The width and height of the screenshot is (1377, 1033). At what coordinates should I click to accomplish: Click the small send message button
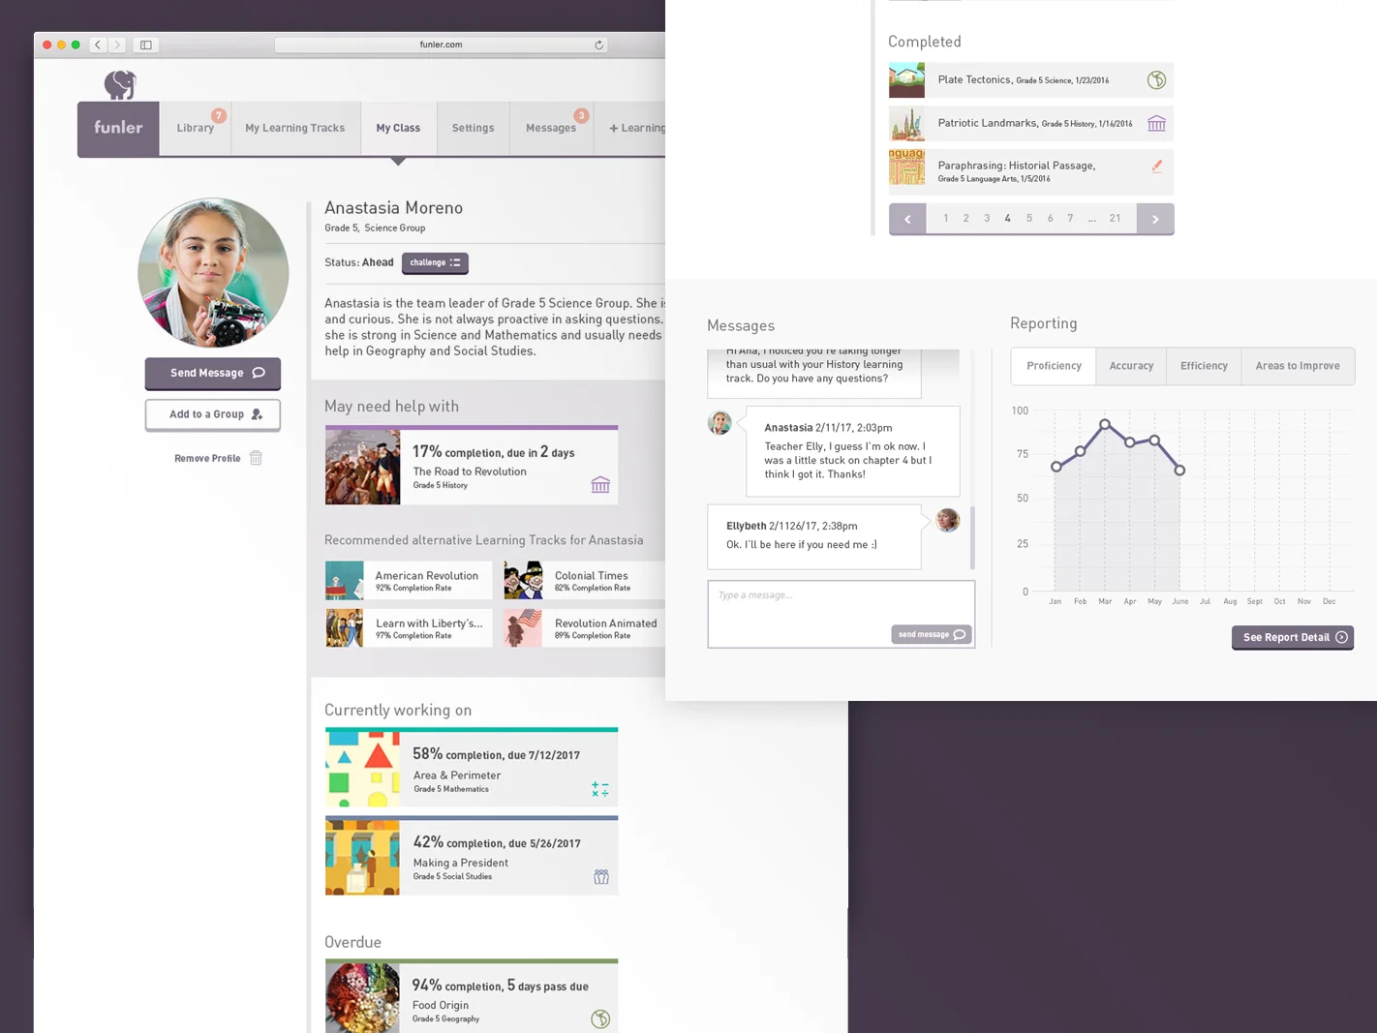[931, 634]
